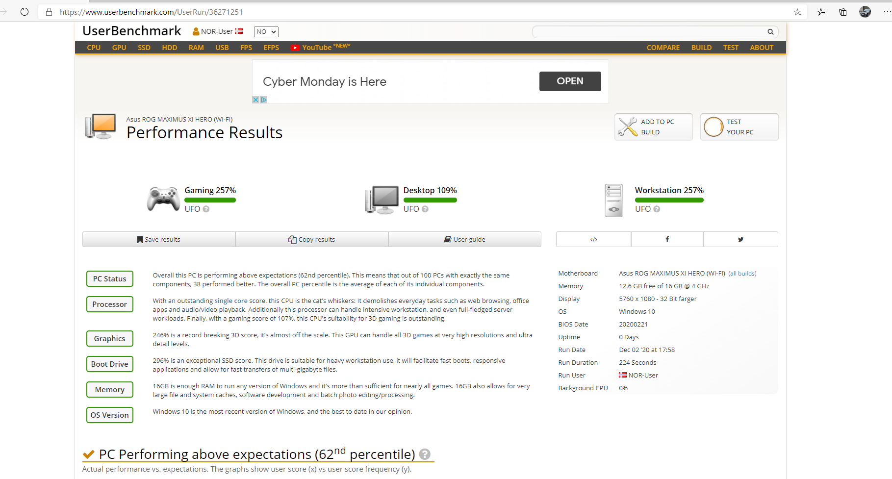Open the EFPS menu
The width and height of the screenshot is (892, 479).
click(x=271, y=48)
